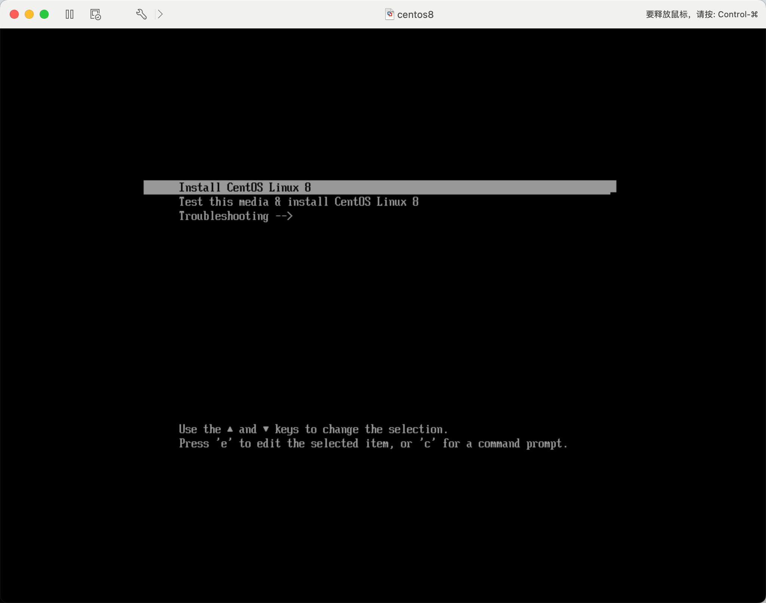Open virtual machine settings wrench
The image size is (766, 603).
pyautogui.click(x=141, y=14)
